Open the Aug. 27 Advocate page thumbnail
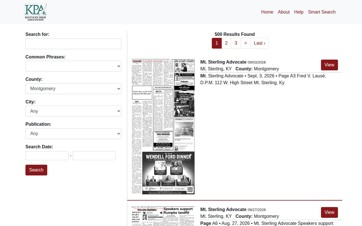 163,216
